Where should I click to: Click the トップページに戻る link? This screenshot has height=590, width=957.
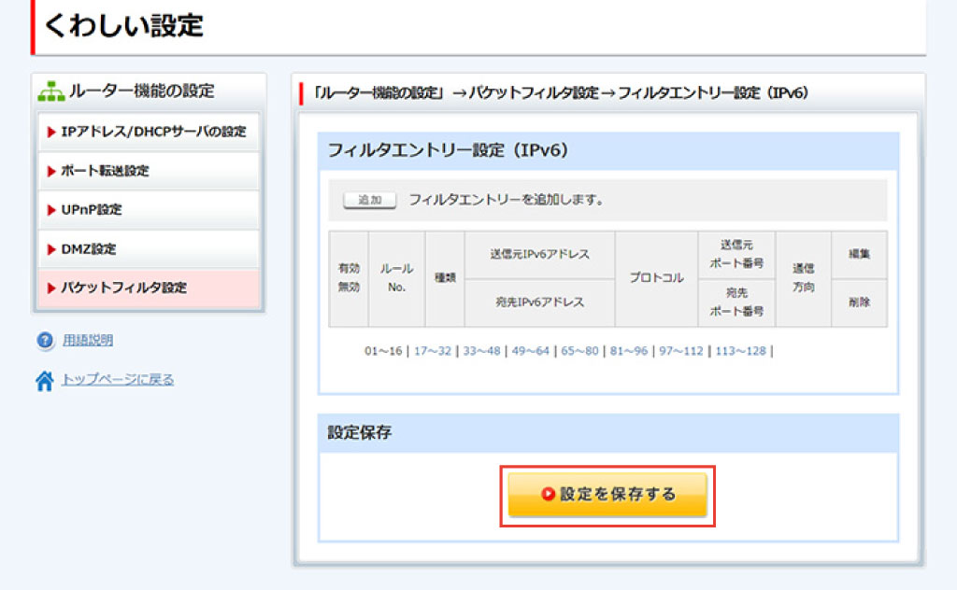117,380
